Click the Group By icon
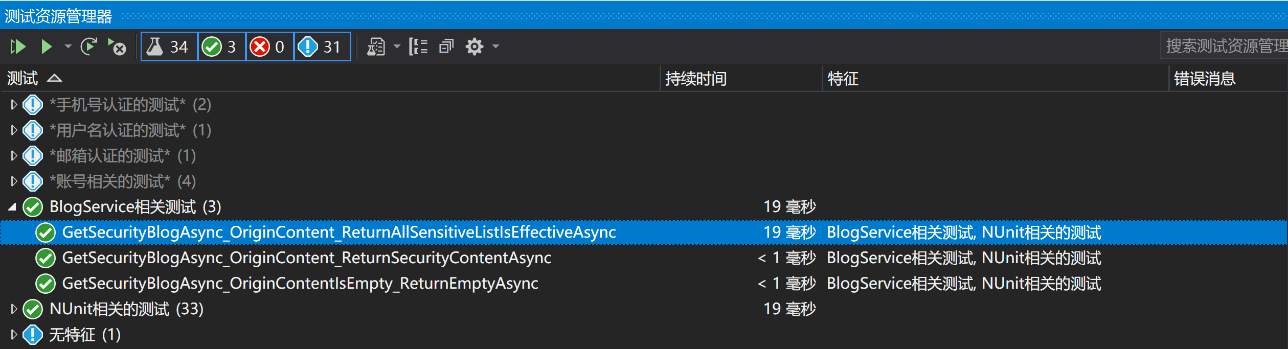 tap(418, 47)
